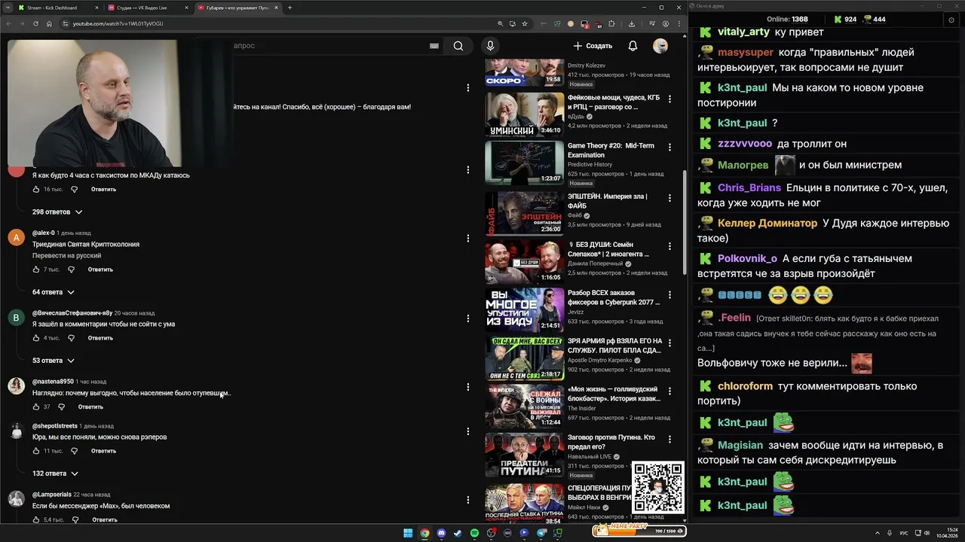Reply to alex-0's comment

(100, 269)
